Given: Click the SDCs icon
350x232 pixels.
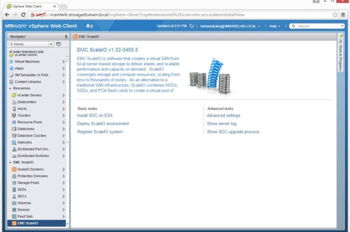Looking at the screenshot, I should pyautogui.click(x=14, y=196).
